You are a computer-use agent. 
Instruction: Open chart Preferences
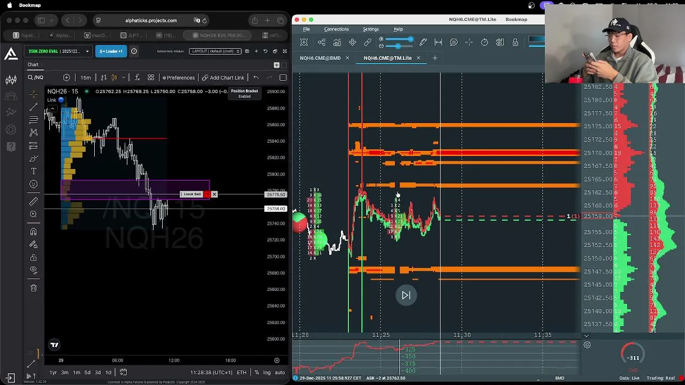coord(179,78)
